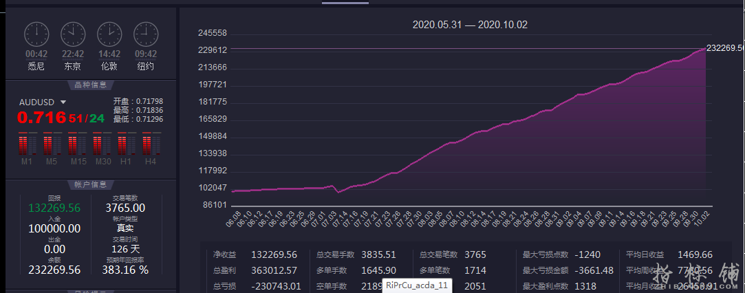The width and height of the screenshot is (745, 293).
Task: Click the 多单笔数 value 1714
Action: coord(475,271)
